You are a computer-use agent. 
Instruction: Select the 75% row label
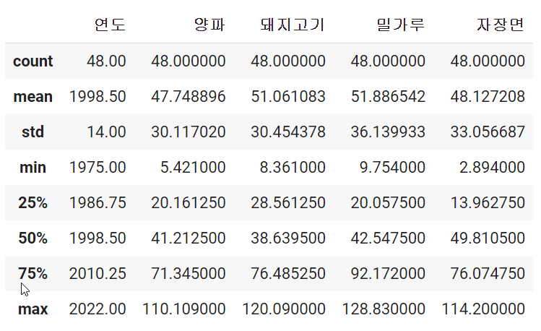[33, 274]
